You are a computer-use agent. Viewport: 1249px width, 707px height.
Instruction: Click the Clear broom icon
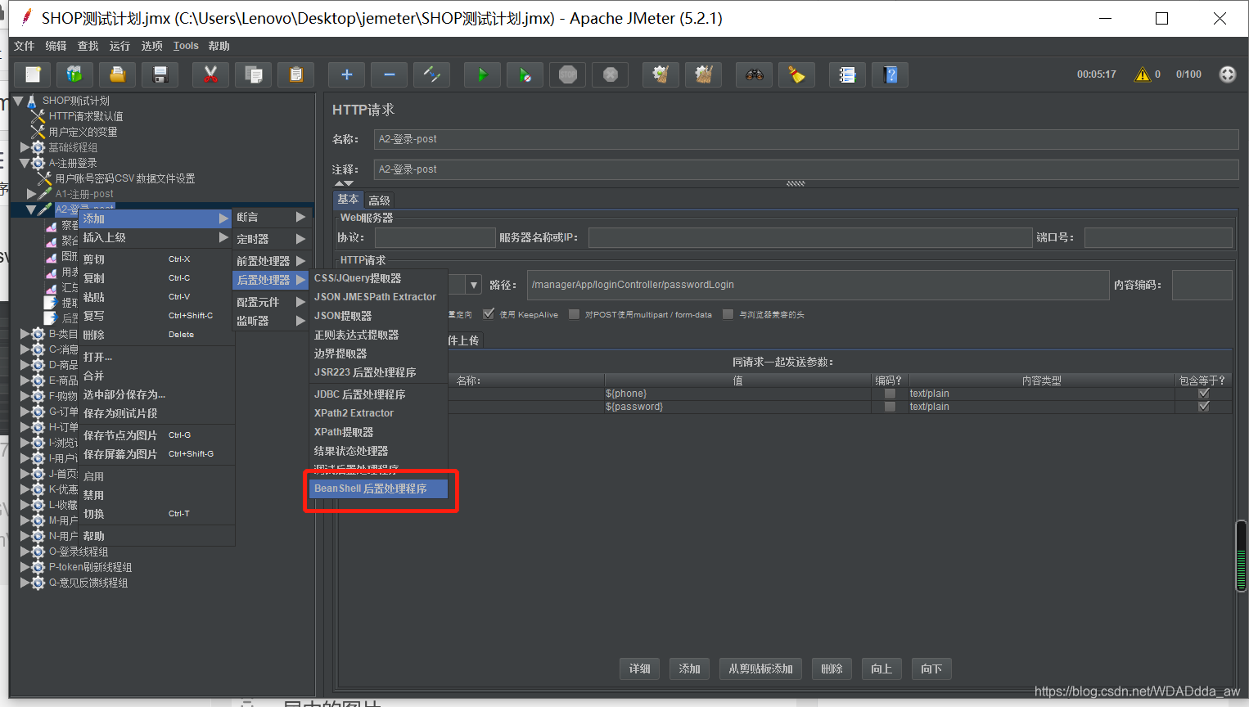(661, 74)
